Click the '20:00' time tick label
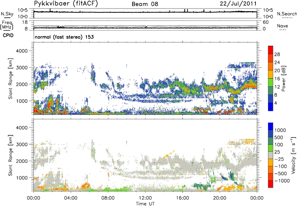 click(x=220, y=198)
